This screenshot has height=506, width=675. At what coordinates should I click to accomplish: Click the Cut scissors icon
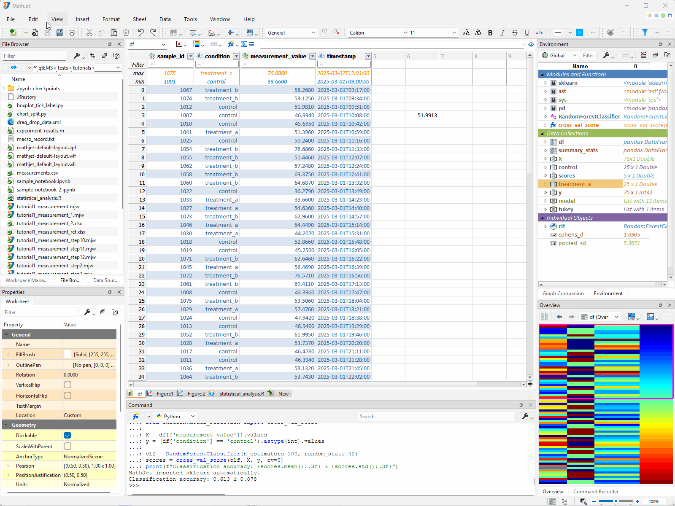(89, 32)
